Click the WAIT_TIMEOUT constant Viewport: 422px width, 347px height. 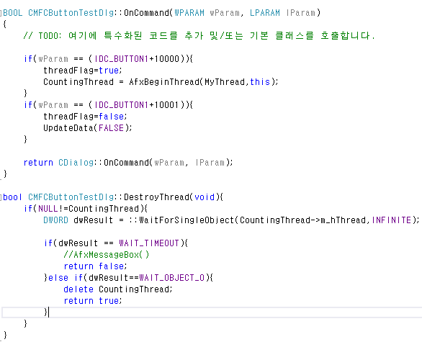[149, 243]
